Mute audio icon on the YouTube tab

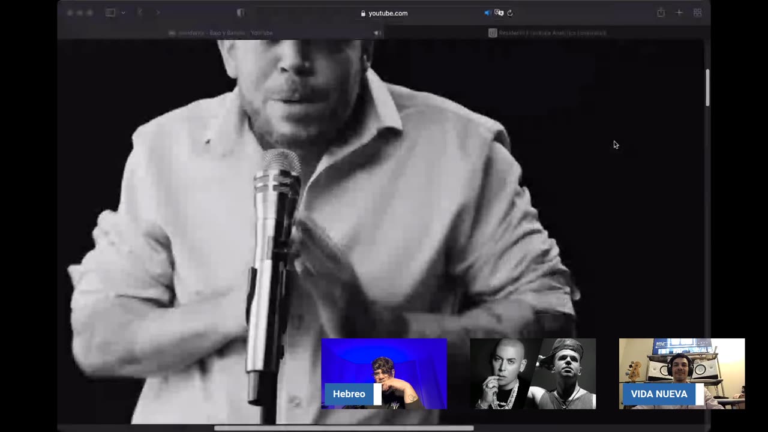377,33
